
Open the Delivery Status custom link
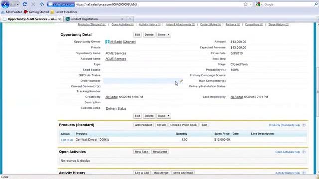click(x=116, y=109)
